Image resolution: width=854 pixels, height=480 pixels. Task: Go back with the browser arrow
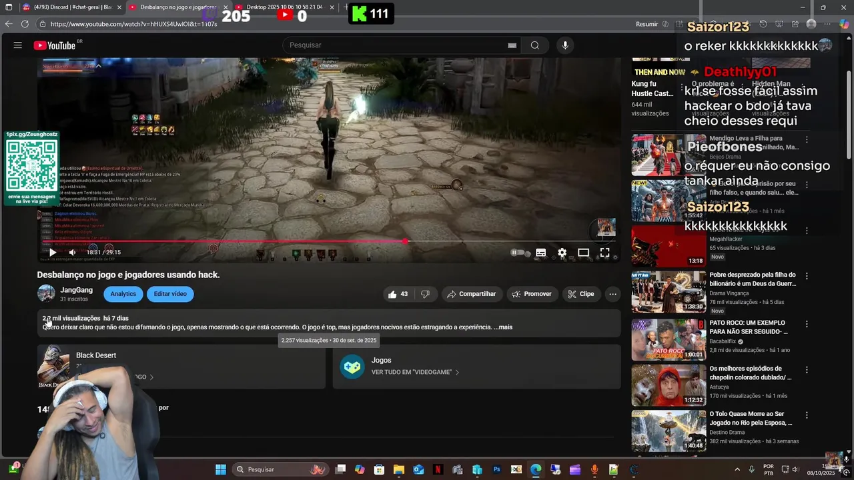[8, 24]
